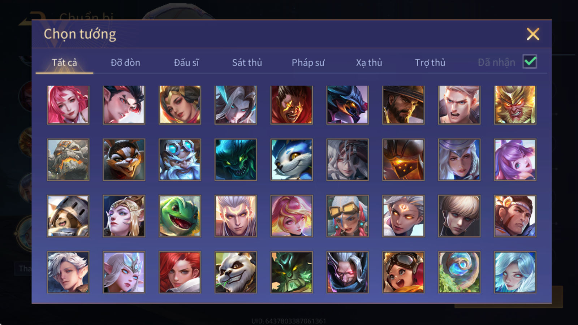Switch to the Xạ thủ tab
The width and height of the screenshot is (578, 325).
pyautogui.click(x=369, y=62)
